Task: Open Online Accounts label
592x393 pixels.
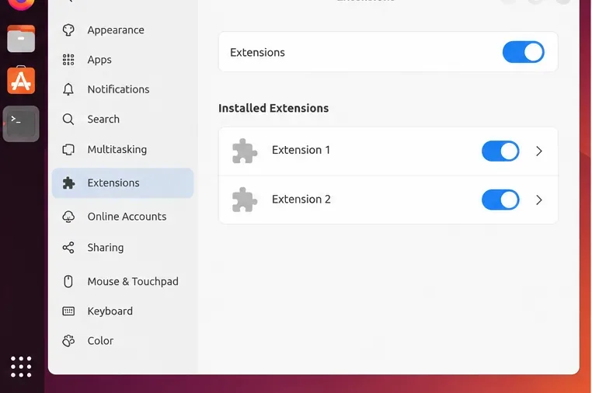Action: 127,217
